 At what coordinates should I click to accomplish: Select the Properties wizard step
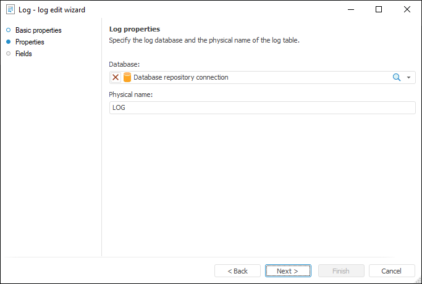tap(30, 42)
